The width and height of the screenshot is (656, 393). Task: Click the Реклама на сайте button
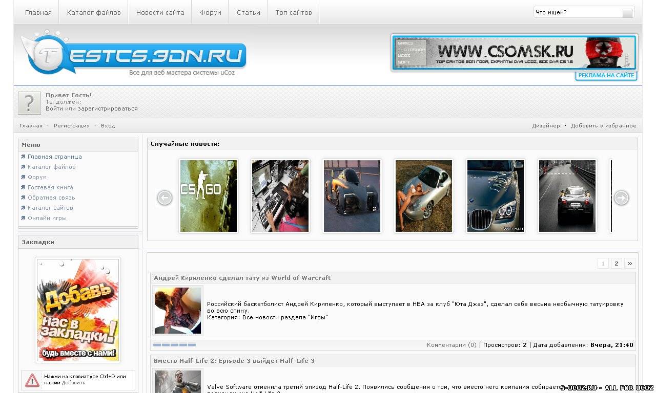click(606, 76)
